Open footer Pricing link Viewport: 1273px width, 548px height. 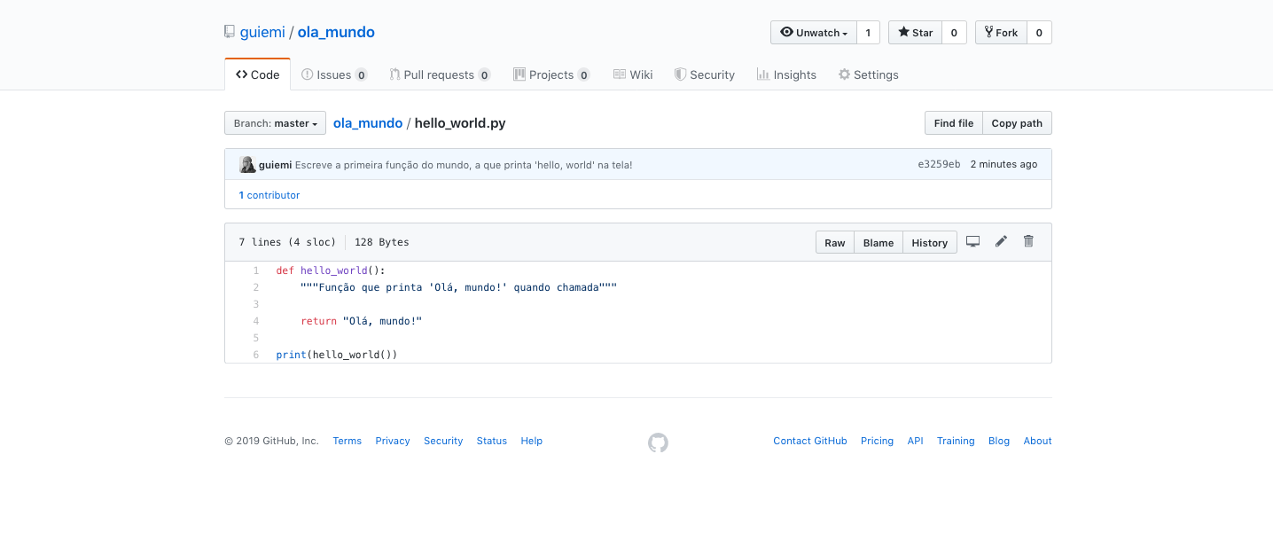(x=878, y=441)
